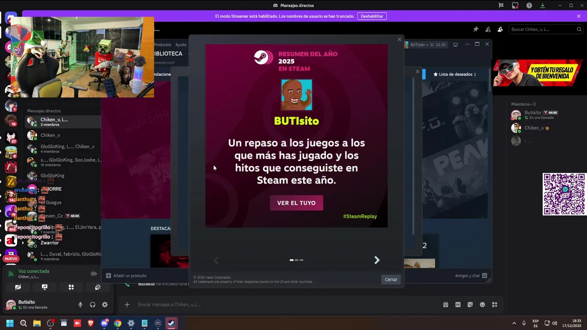This screenshot has width=587, height=330.
Task: Open the system volume speaker icon
Action: click(x=554, y=323)
